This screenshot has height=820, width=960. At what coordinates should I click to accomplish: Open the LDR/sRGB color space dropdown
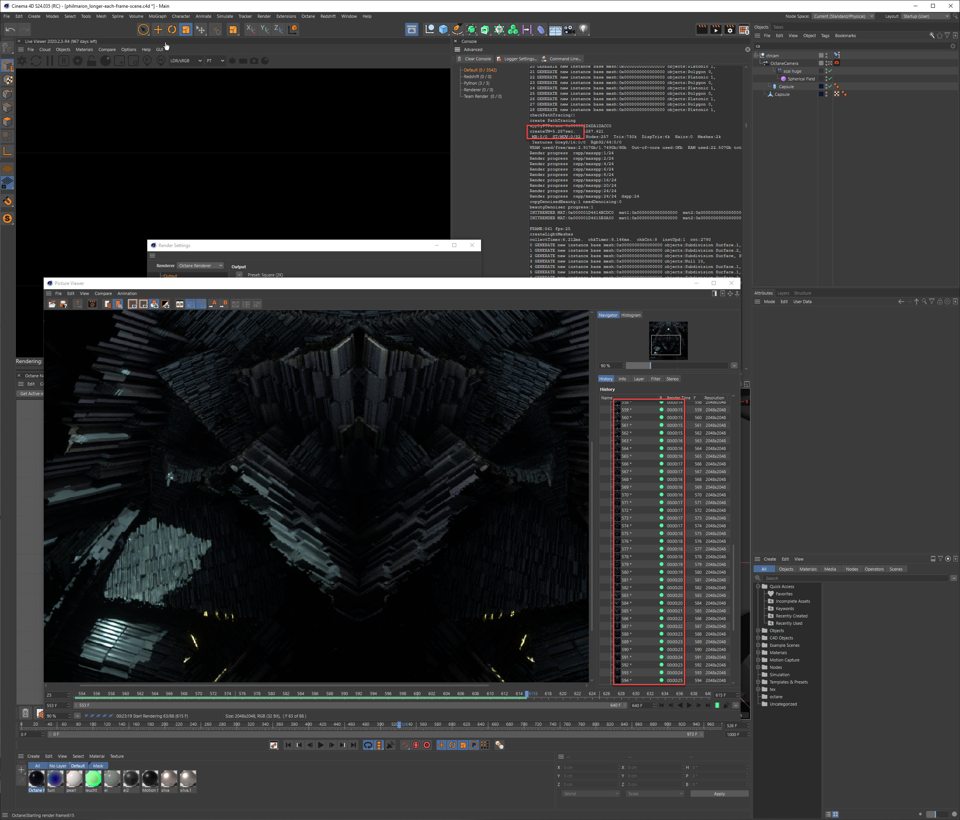pyautogui.click(x=186, y=61)
